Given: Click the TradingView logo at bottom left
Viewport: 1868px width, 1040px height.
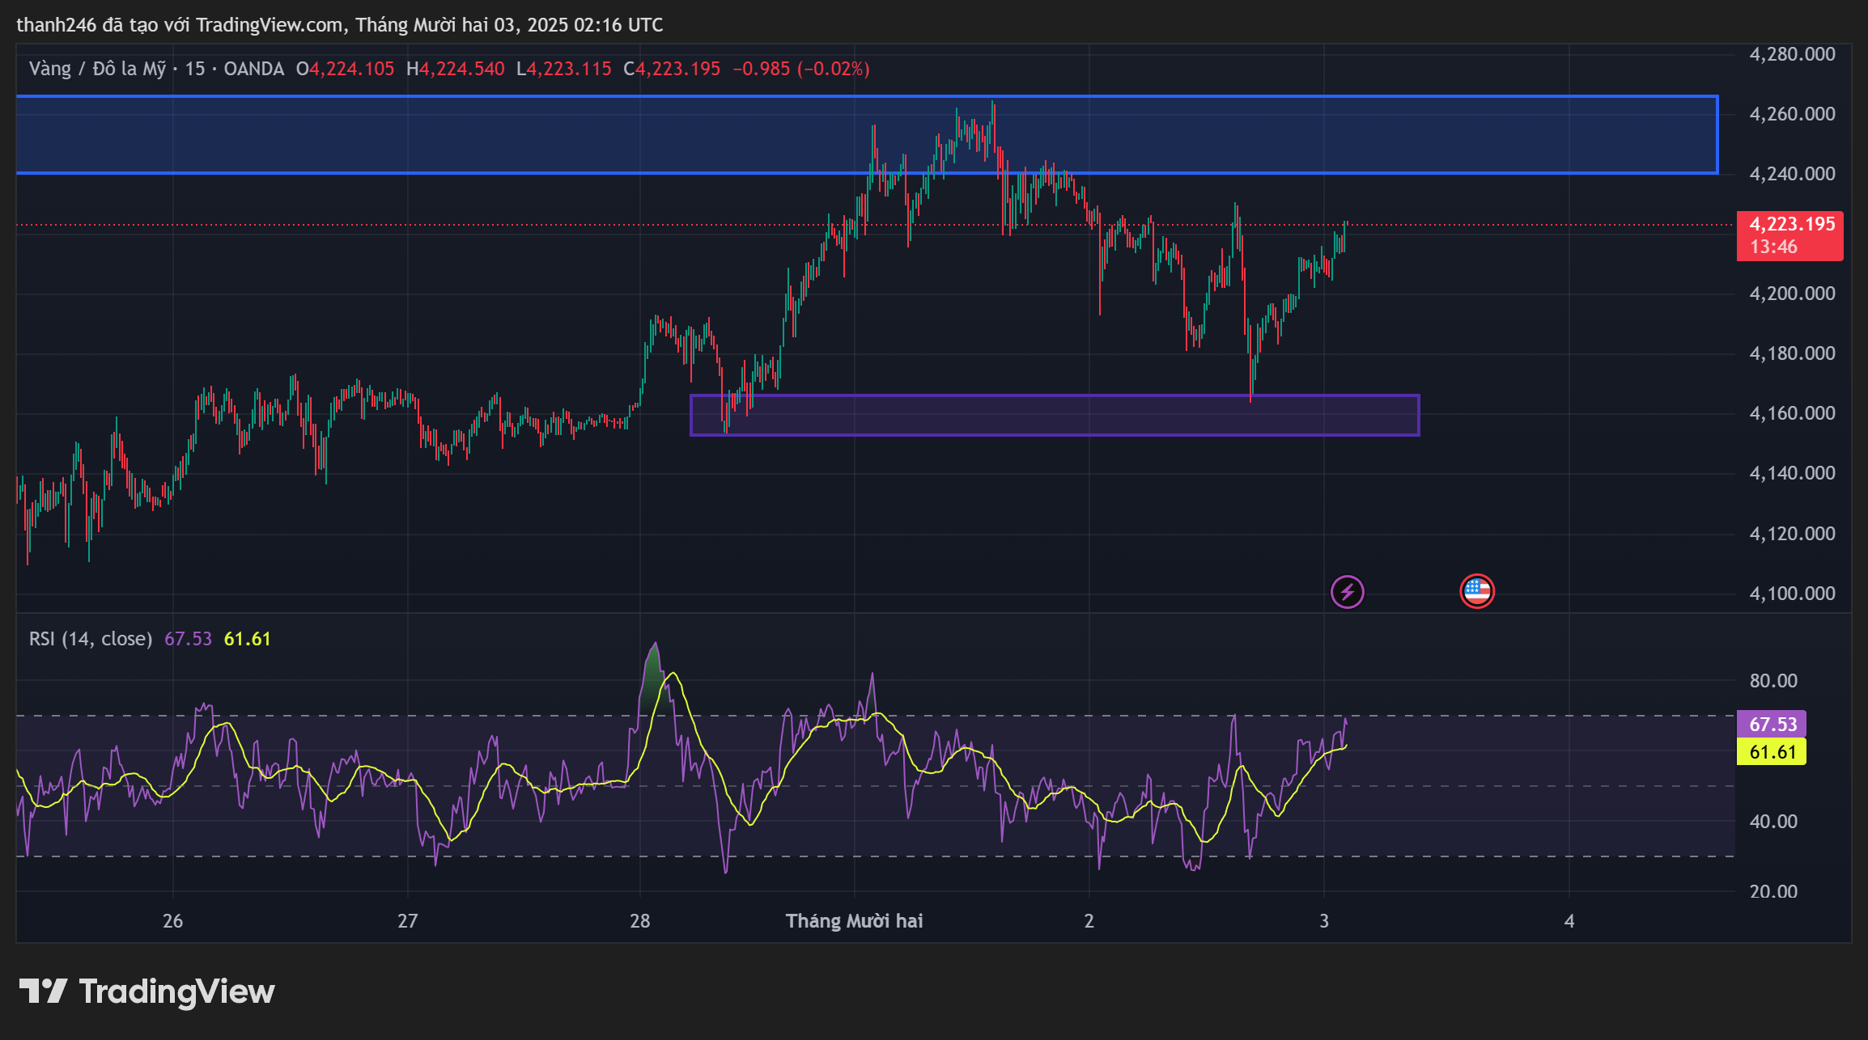Looking at the screenshot, I should [x=147, y=991].
